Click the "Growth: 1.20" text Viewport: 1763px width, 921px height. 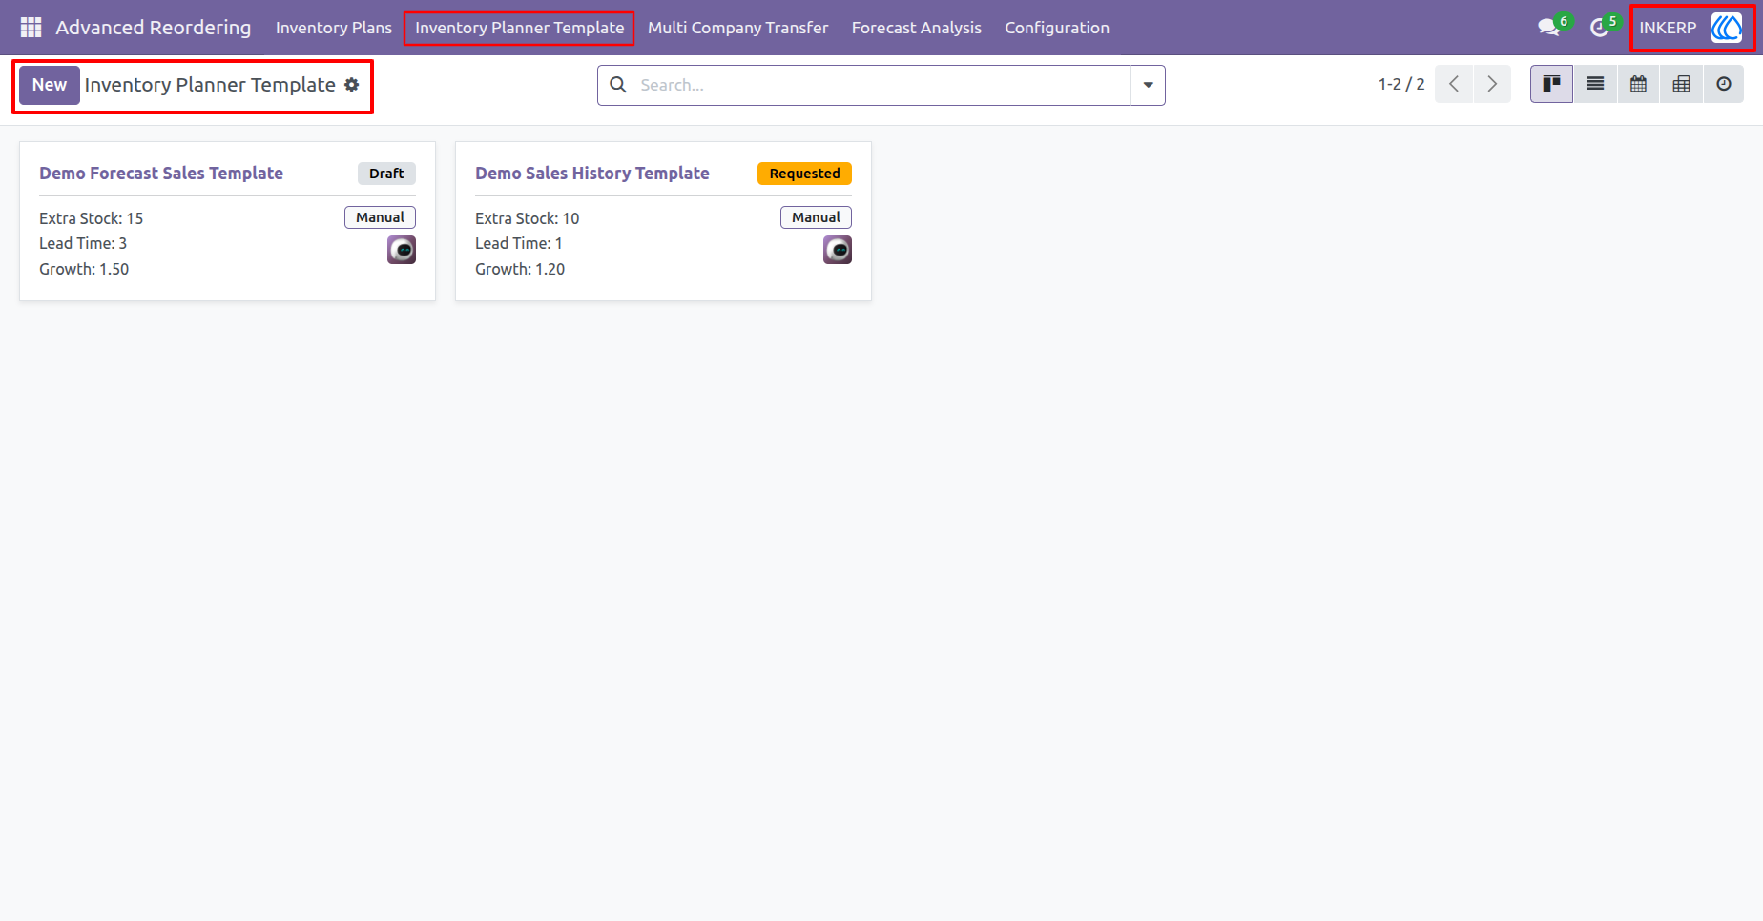point(520,270)
